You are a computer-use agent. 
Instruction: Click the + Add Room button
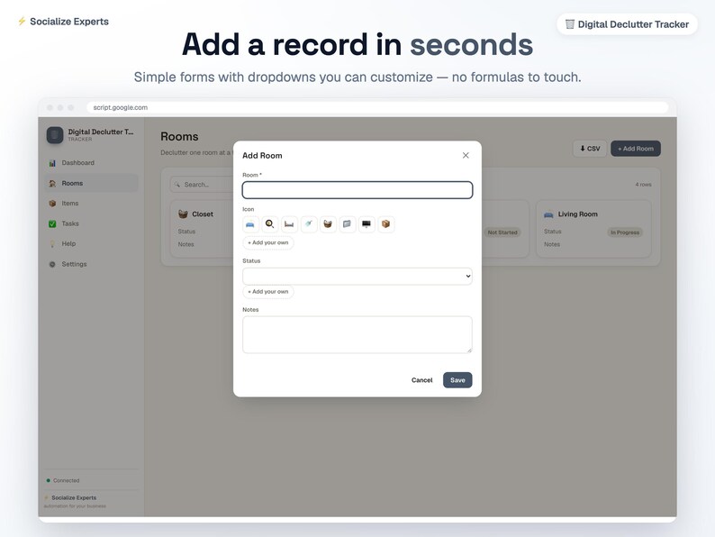point(636,149)
